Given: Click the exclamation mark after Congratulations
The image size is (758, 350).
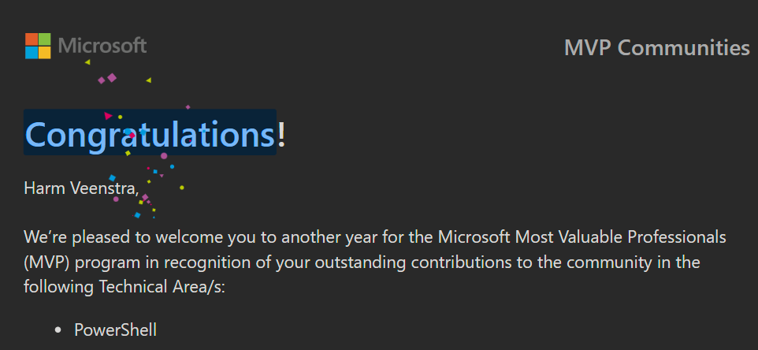Looking at the screenshot, I should 282,133.
